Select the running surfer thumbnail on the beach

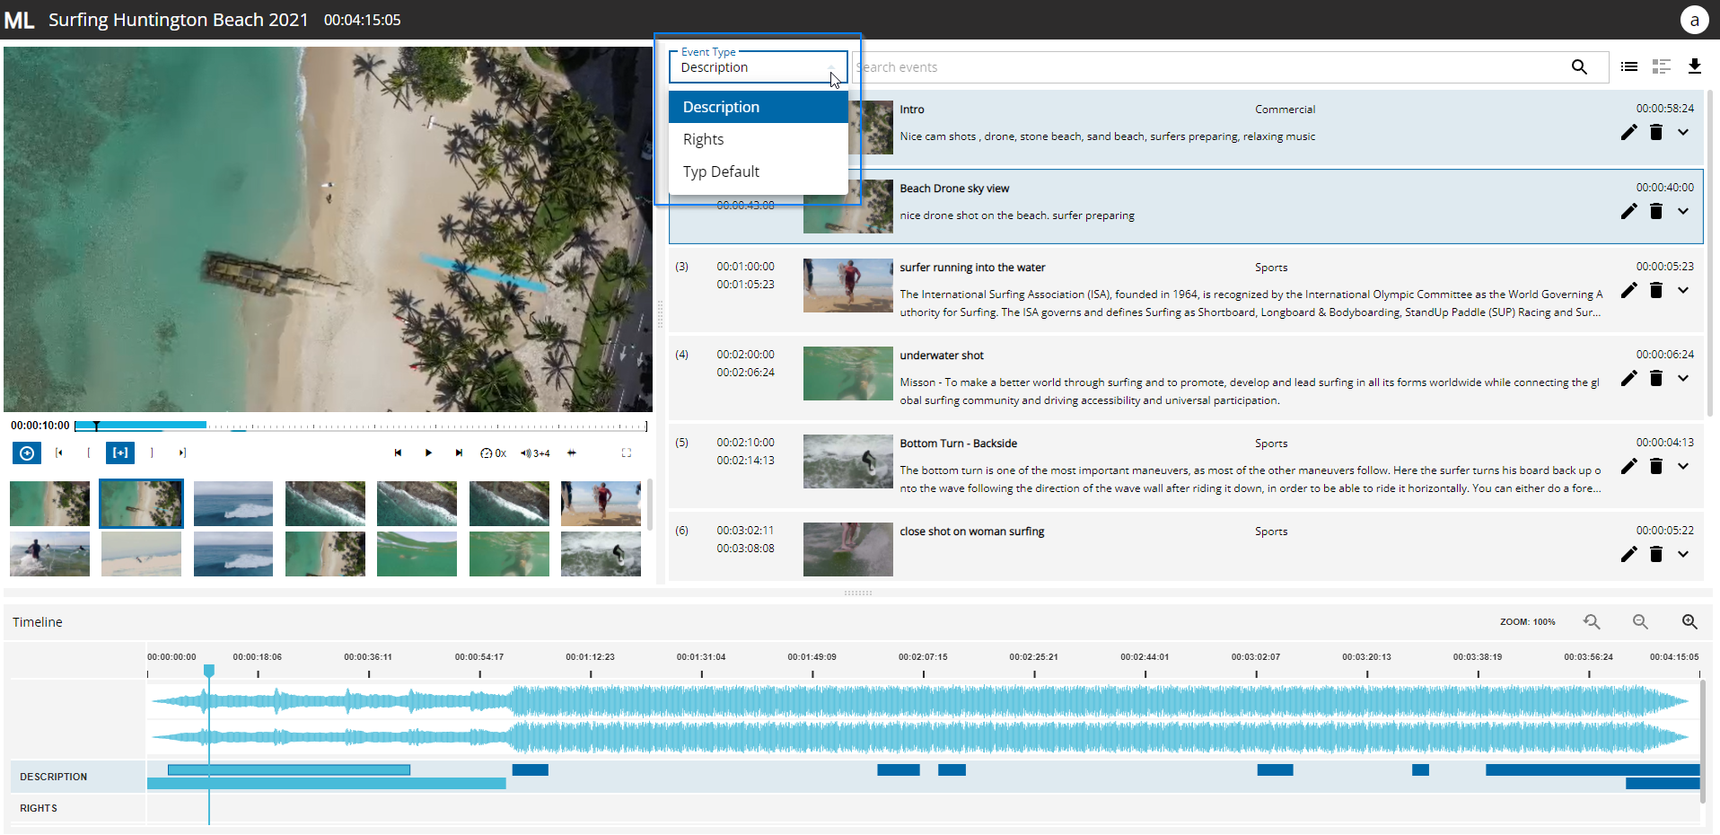pyautogui.click(x=601, y=504)
